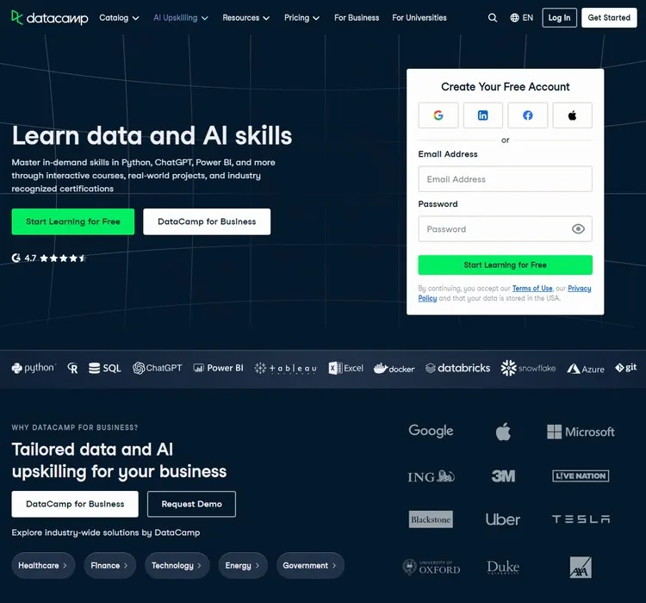This screenshot has width=646, height=603.
Task: Click the Tesla company logo
Action: coord(581,519)
